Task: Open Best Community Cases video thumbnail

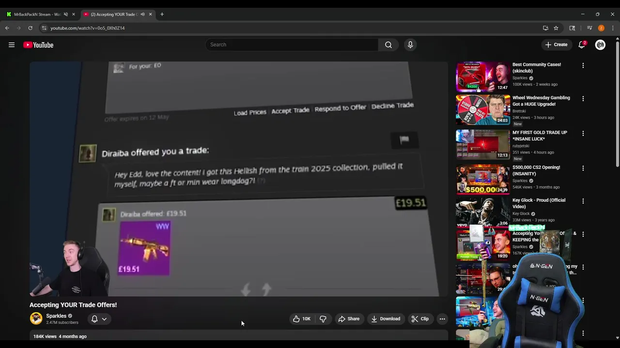Action: click(x=482, y=76)
